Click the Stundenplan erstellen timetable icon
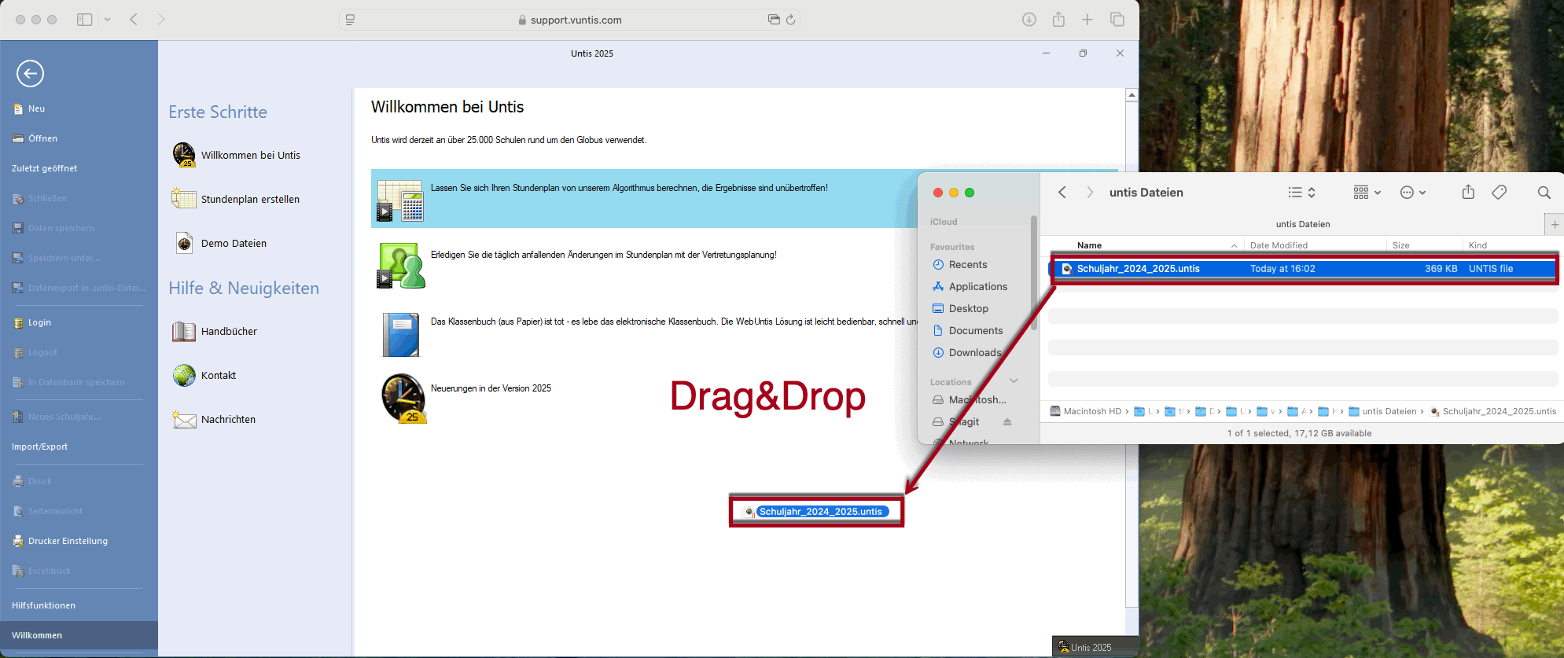Viewport: 1564px width, 658px height. pos(183,198)
